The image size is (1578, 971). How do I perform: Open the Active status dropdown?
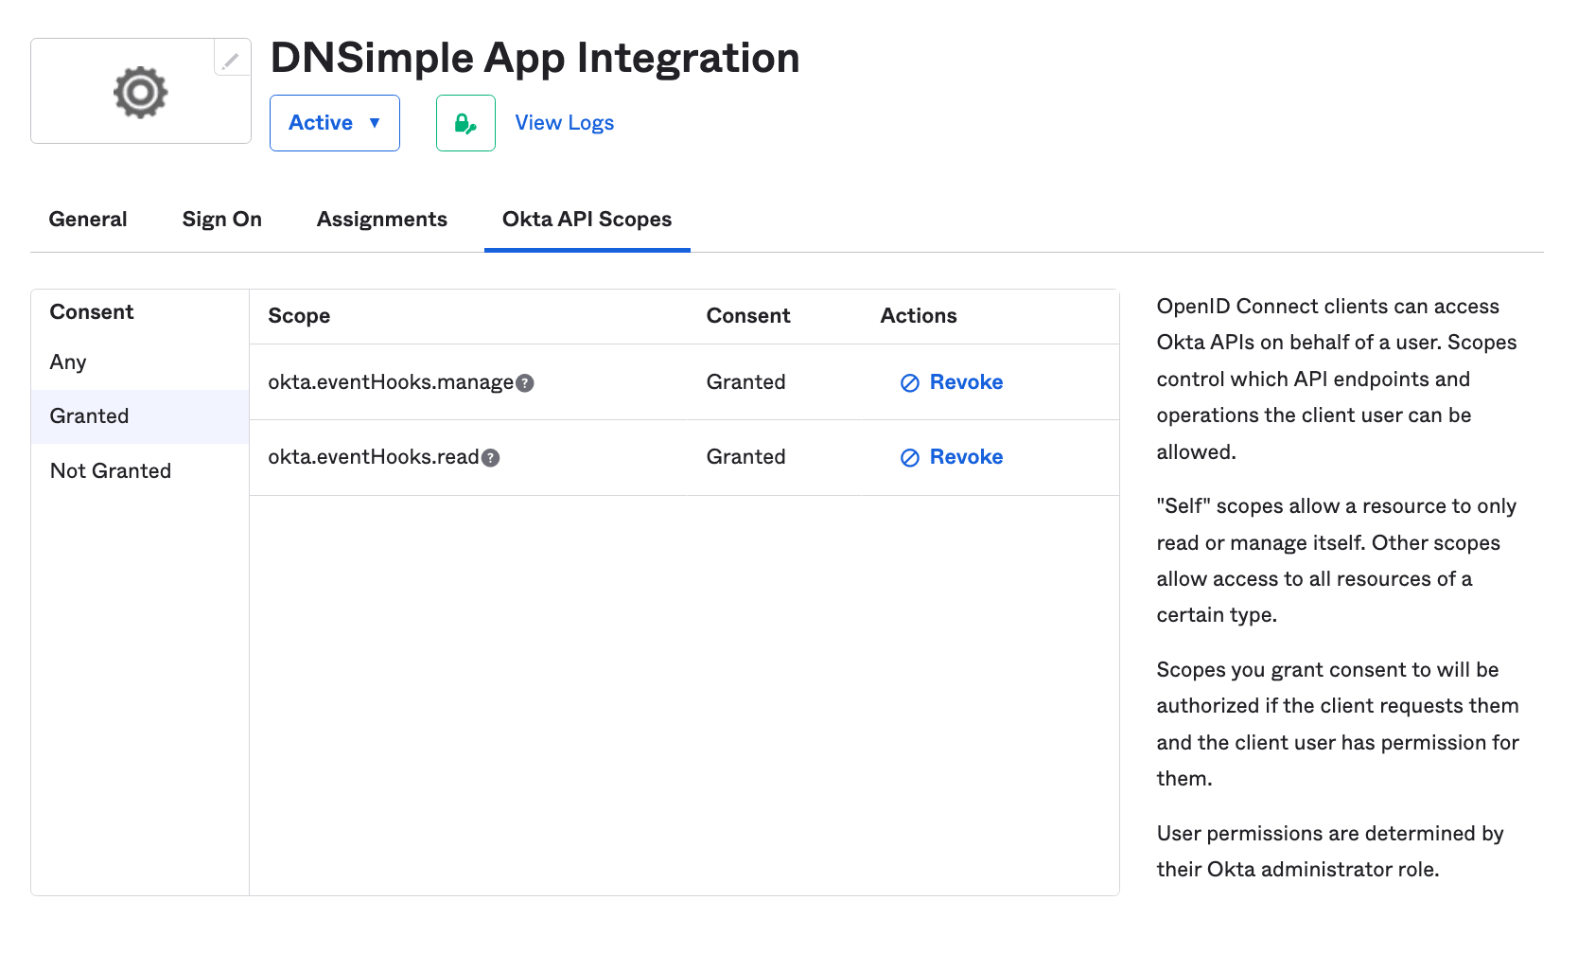tap(335, 123)
